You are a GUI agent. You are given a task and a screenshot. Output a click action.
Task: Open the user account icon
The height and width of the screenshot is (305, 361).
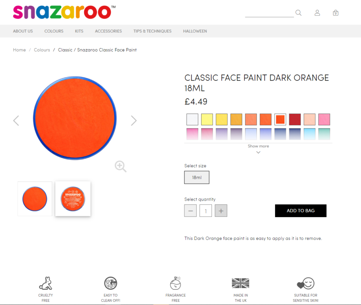coord(317,13)
